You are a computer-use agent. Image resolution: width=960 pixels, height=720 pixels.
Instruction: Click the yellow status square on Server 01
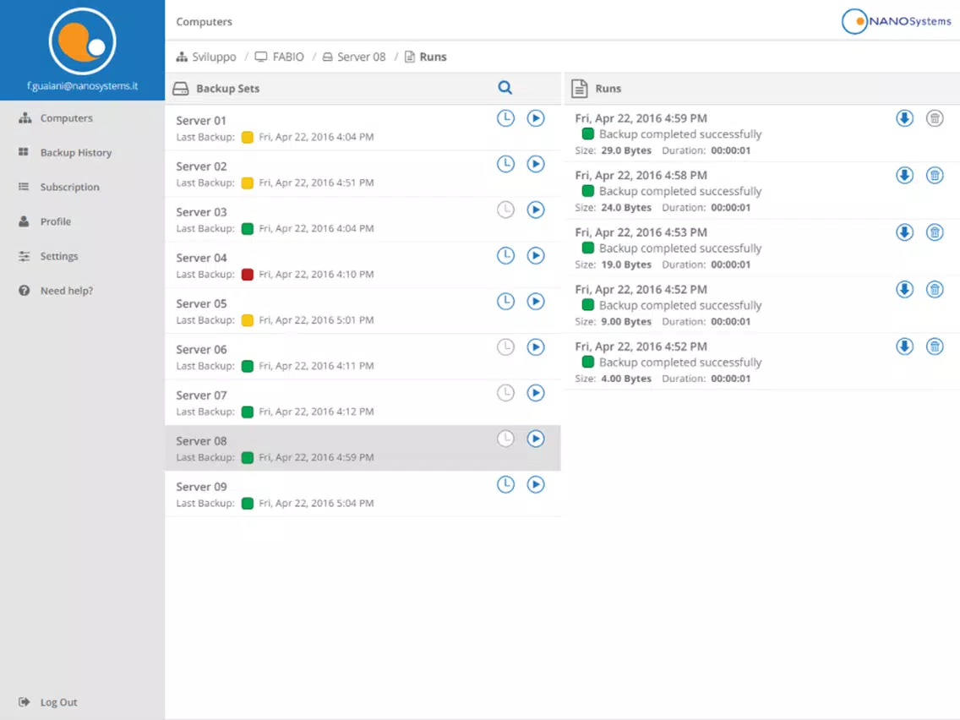point(248,137)
